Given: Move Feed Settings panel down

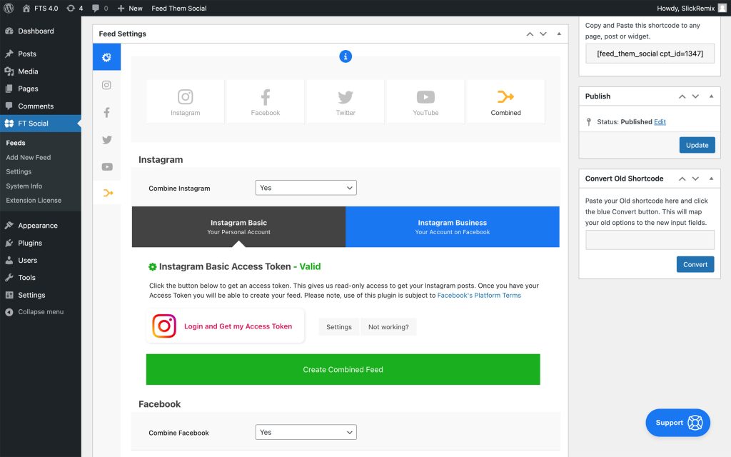Looking at the screenshot, I should (543, 34).
